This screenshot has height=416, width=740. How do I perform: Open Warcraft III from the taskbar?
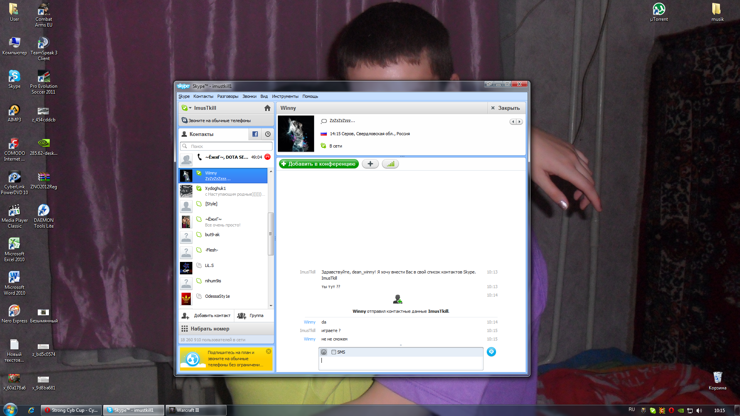(195, 410)
